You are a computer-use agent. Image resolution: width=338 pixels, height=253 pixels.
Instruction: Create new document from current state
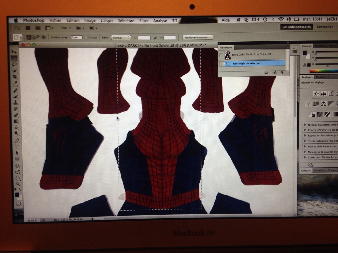click(x=266, y=73)
